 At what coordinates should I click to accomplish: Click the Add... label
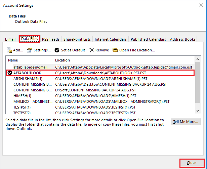(18, 50)
